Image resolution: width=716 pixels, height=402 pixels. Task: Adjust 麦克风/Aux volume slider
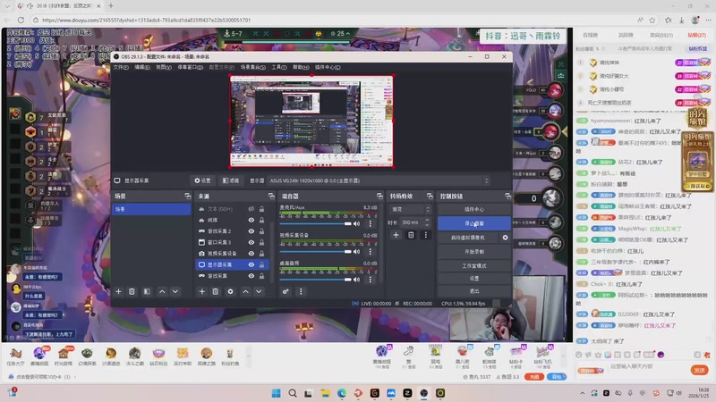coord(315,224)
